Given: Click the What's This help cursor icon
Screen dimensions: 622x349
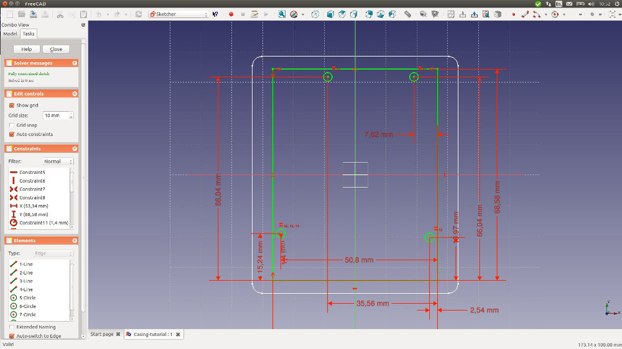Looking at the screenshot, I should coord(215,14).
